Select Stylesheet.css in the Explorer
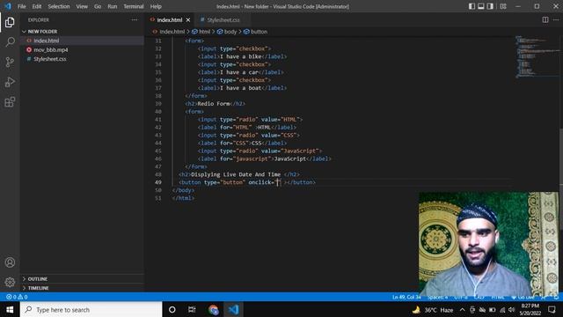This screenshot has height=317, width=563. tap(83, 59)
